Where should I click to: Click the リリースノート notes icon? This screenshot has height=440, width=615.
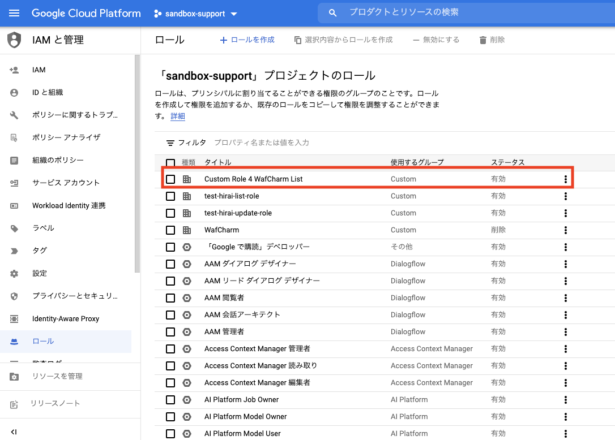(x=14, y=404)
